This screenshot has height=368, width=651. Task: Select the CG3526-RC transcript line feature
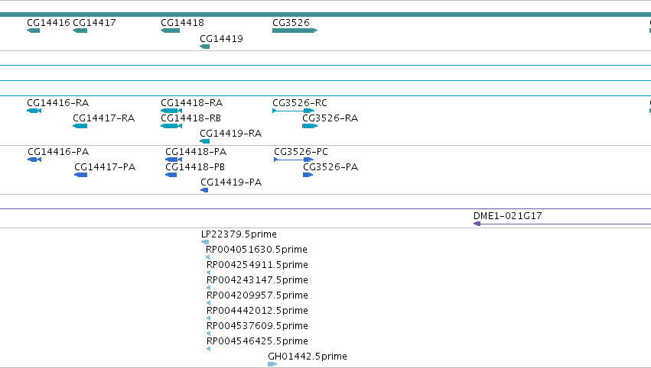tap(293, 111)
